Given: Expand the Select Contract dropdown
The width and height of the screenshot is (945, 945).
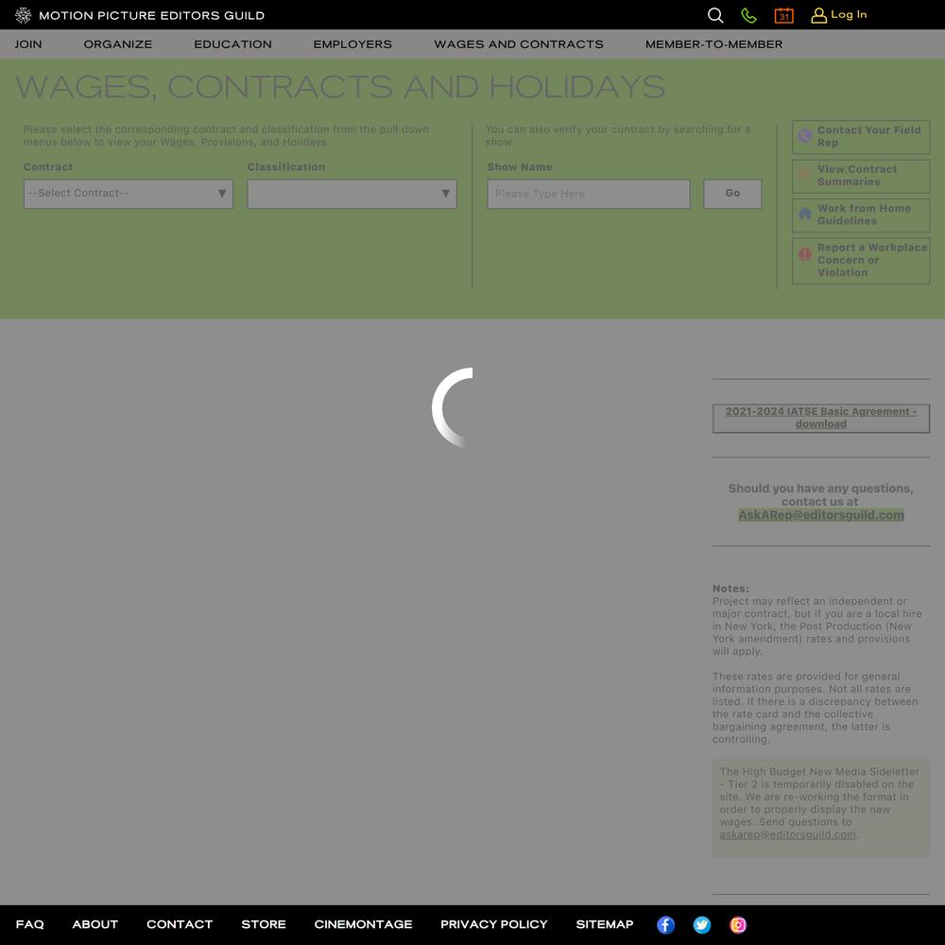Looking at the screenshot, I should [x=128, y=194].
